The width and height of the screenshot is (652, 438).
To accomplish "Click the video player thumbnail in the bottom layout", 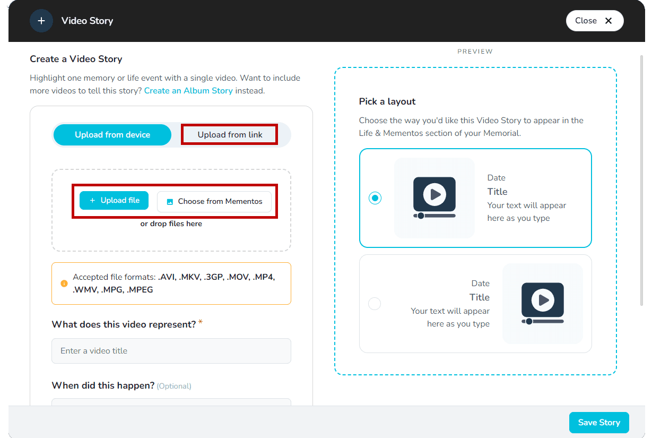I will [x=543, y=303].
